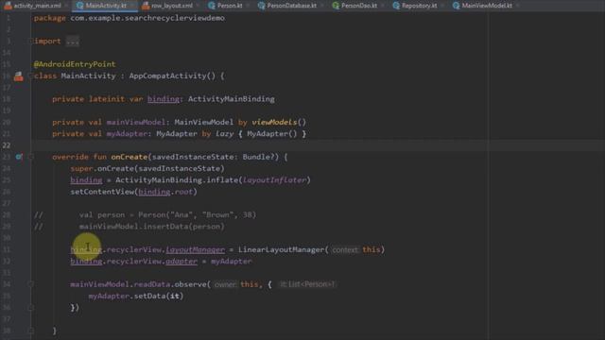This screenshot has width=605, height=340.
Task: Click the MainViewModel type on line 20
Action: pyautogui.click(x=204, y=122)
